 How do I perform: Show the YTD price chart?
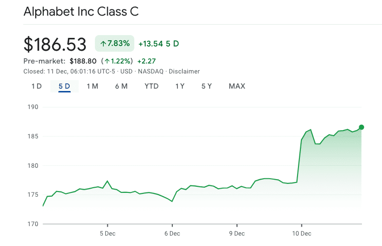point(151,86)
